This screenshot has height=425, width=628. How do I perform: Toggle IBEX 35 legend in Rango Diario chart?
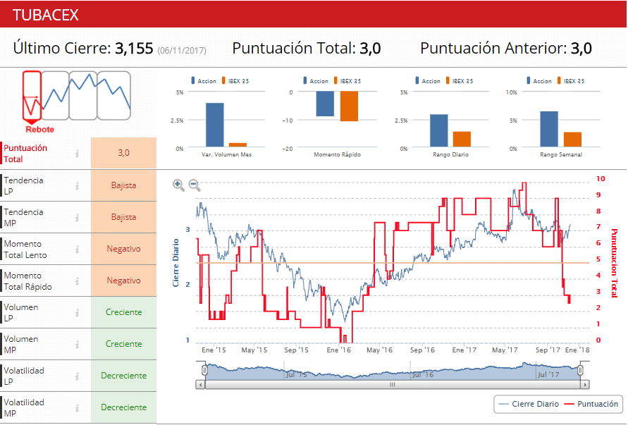point(460,81)
